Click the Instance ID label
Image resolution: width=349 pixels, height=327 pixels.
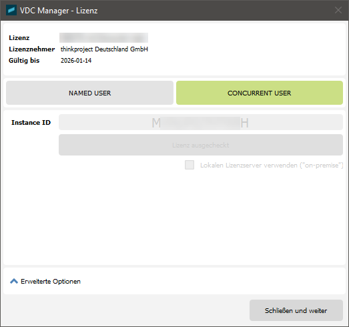coord(31,122)
